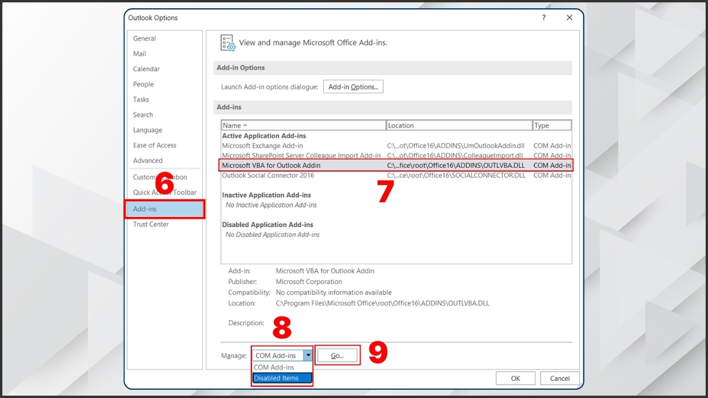The width and height of the screenshot is (708, 398).
Task: Click the Add-in Options button
Action: (x=353, y=87)
